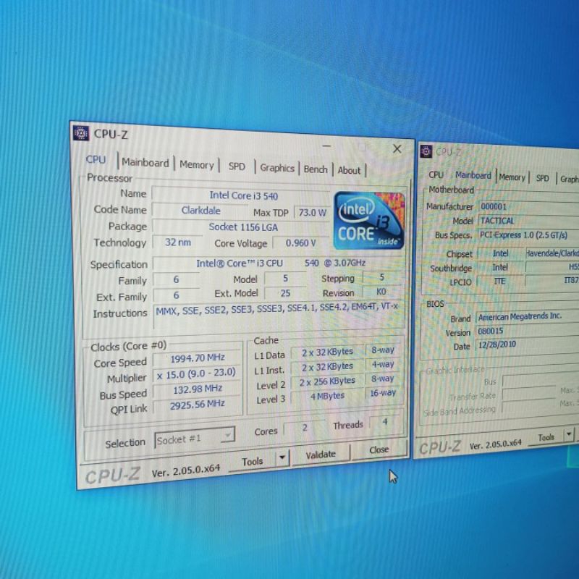Close the left CPU-Z window with X
The width and height of the screenshot is (579, 579).
click(397, 149)
